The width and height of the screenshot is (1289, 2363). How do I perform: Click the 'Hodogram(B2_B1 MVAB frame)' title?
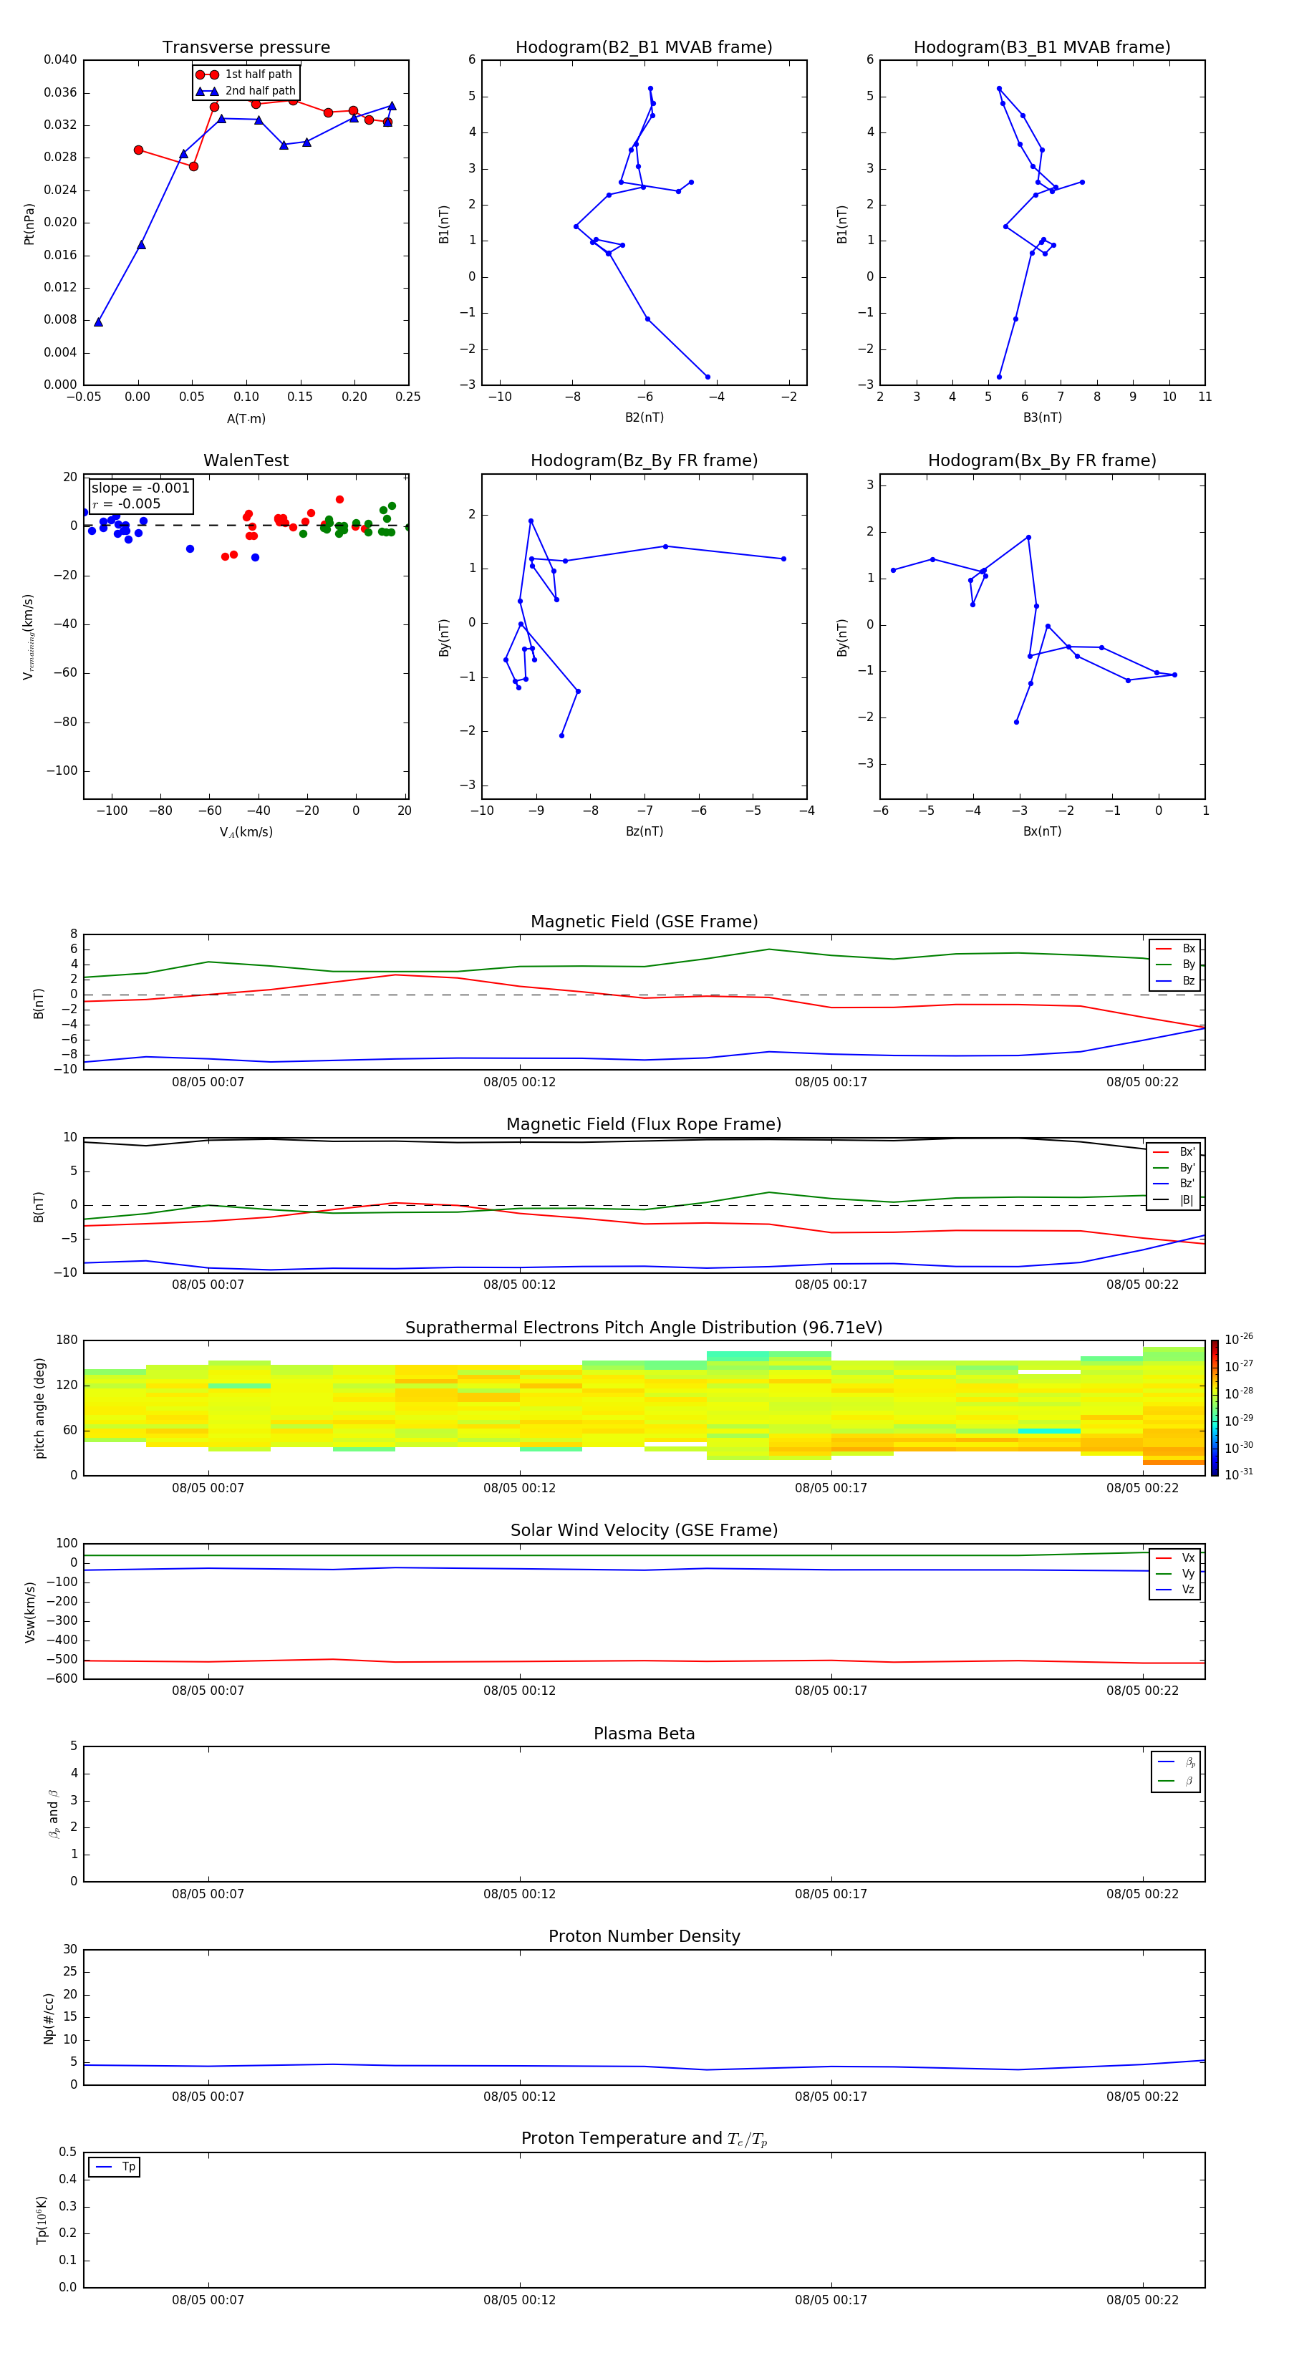(x=644, y=48)
